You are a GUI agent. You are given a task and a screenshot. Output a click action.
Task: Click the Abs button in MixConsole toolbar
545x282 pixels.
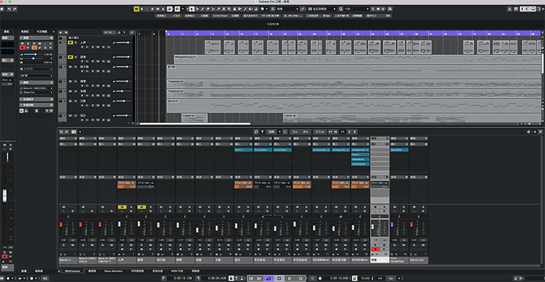pos(305,131)
